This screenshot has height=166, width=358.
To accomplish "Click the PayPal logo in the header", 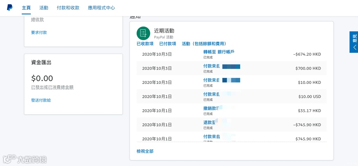I will (10, 8).
